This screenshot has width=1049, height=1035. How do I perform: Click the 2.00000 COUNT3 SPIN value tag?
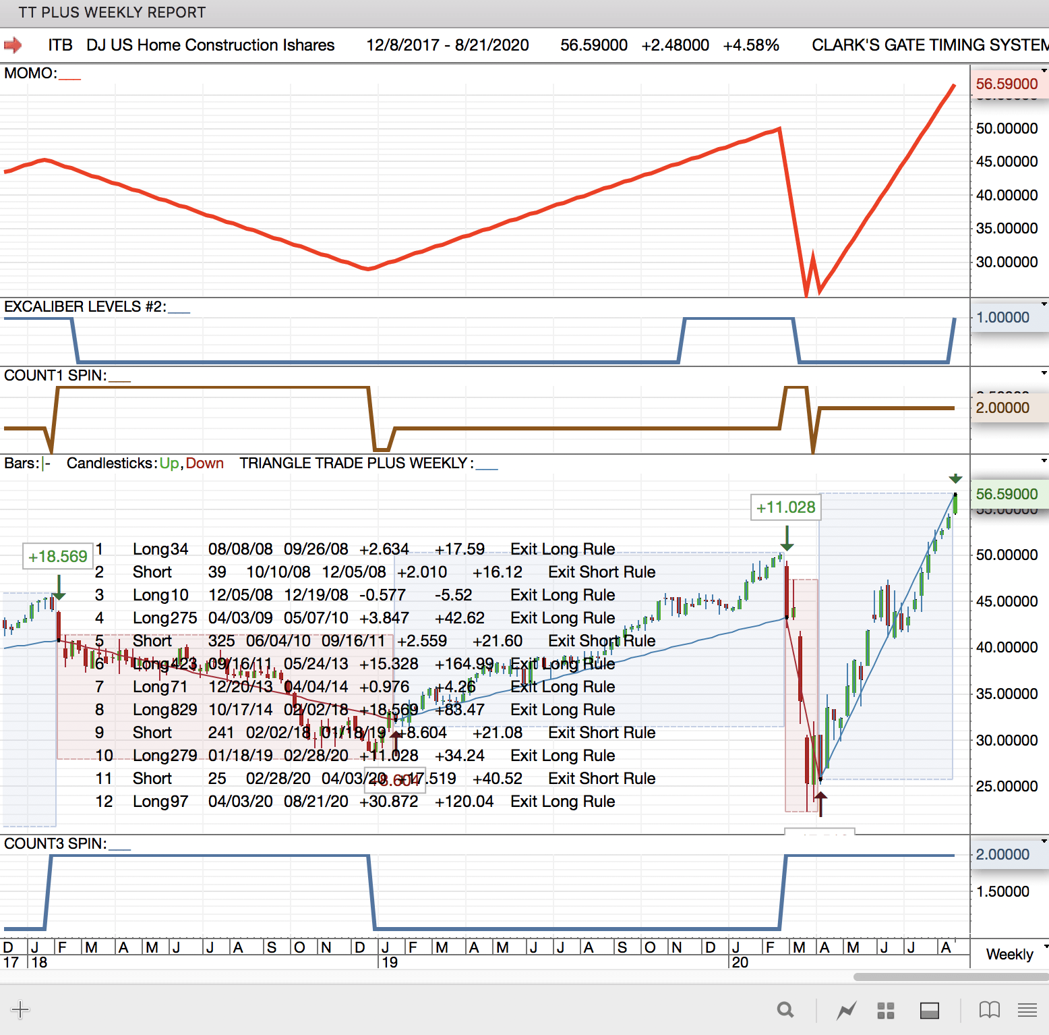pos(1009,854)
